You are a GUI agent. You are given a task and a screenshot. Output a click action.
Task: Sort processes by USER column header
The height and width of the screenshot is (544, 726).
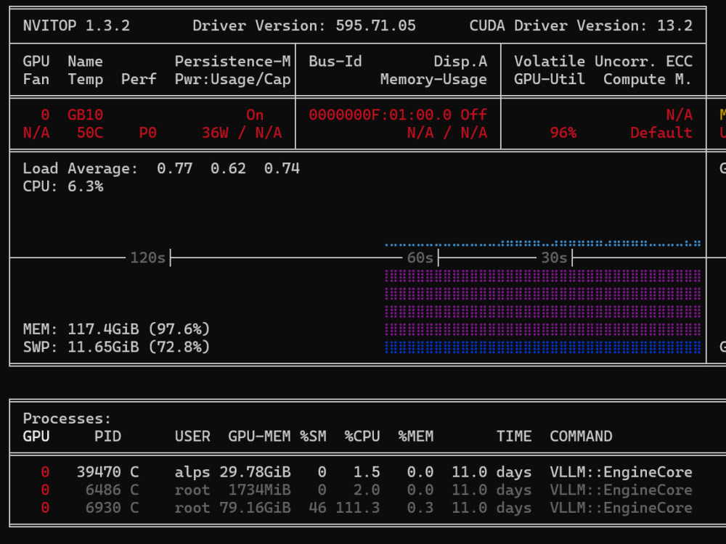tap(192, 436)
